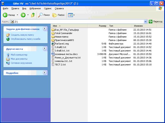The height and width of the screenshot is (123, 165).
Task: Click Сетевое окружение network icon
Action: 8,63
